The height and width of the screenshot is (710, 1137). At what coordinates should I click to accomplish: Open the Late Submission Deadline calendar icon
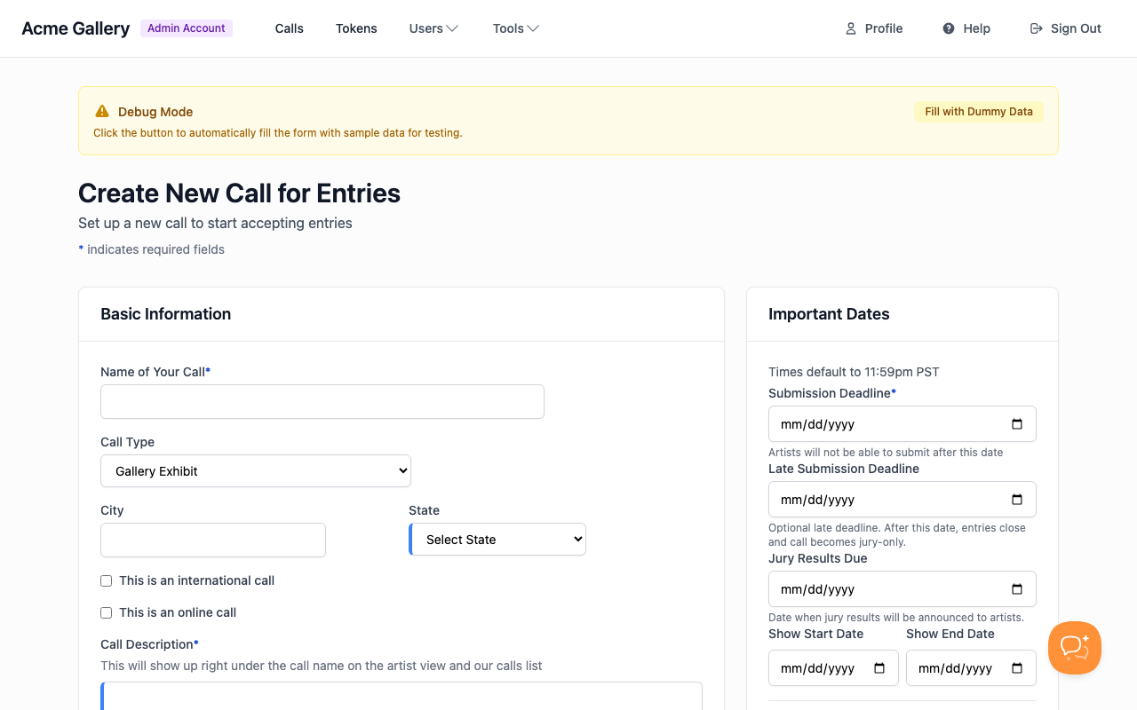pos(1017,499)
